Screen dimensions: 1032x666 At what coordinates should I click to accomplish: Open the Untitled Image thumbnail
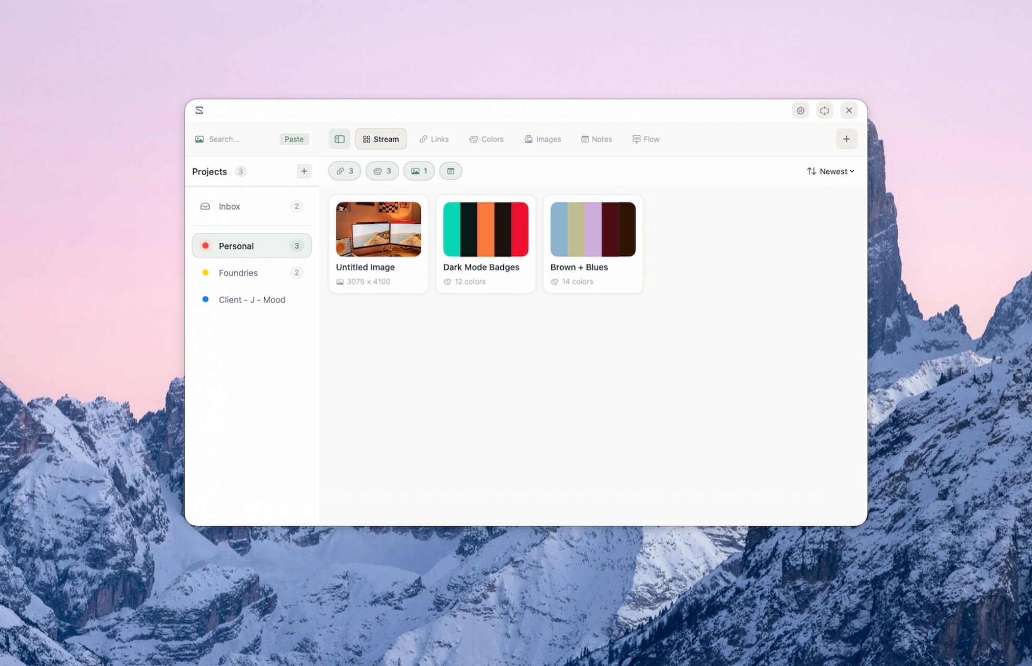tap(378, 230)
